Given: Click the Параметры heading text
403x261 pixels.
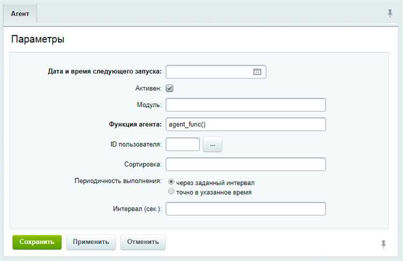Looking at the screenshot, I should [38, 40].
